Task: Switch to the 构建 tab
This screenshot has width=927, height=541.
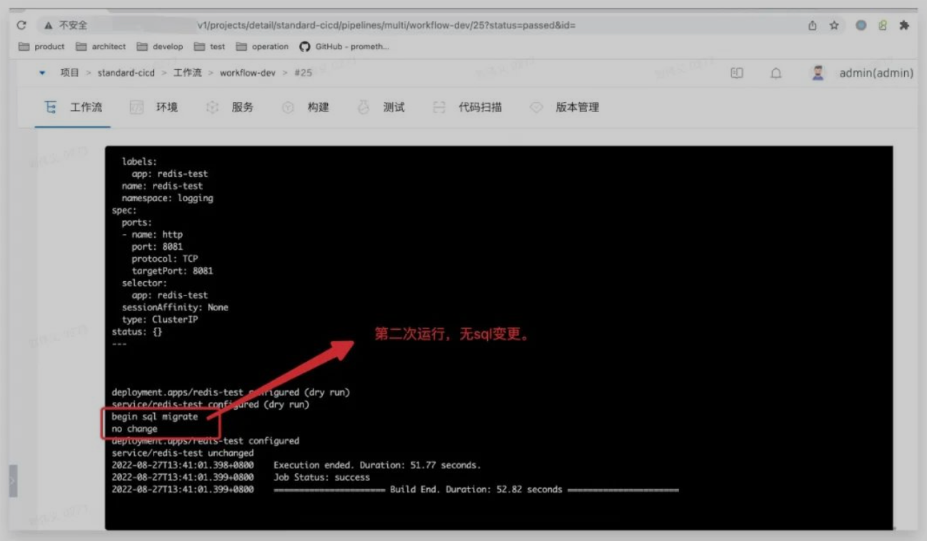Action: pyautogui.click(x=306, y=107)
